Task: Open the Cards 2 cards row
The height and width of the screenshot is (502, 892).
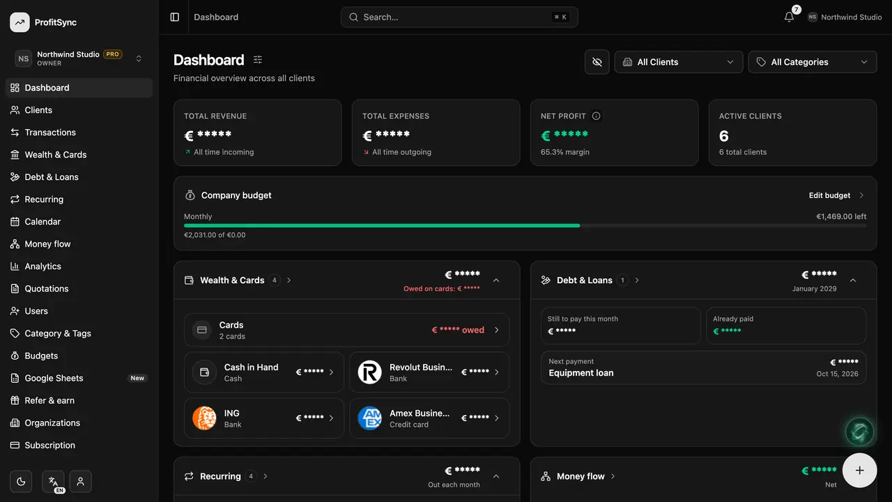Action: tap(347, 330)
